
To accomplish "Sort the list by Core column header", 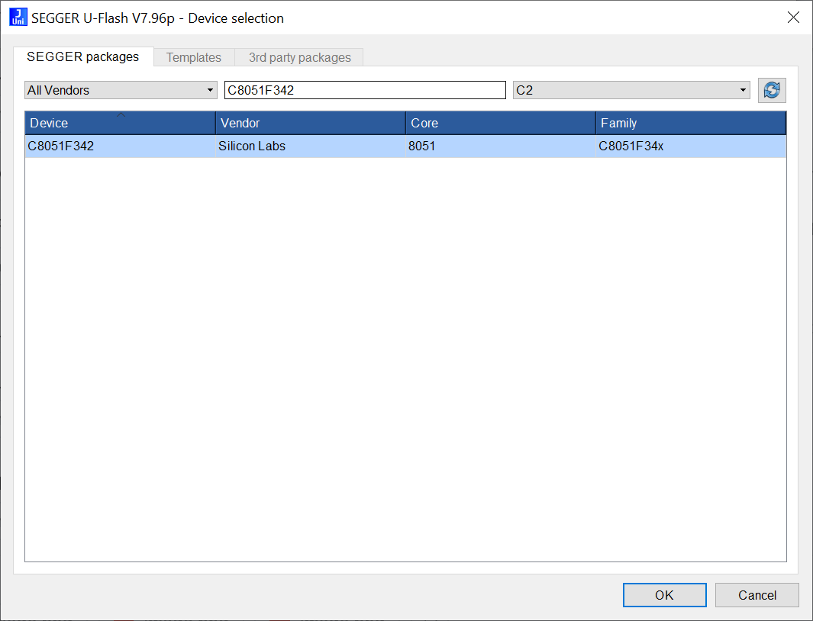I will pos(501,123).
